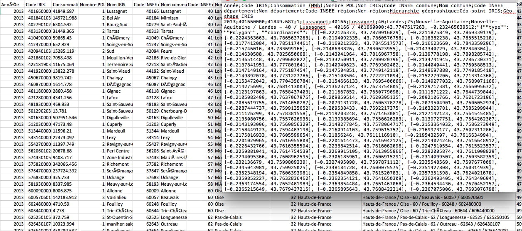
Task: Click INSEE code 45067 cell
Action: [146, 78]
